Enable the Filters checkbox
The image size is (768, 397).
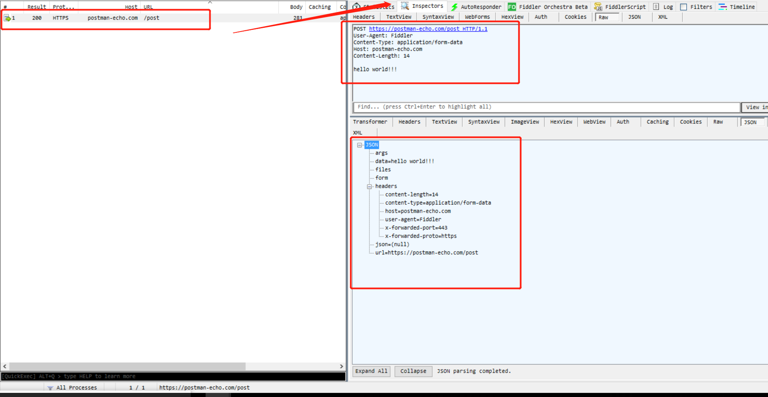[683, 7]
